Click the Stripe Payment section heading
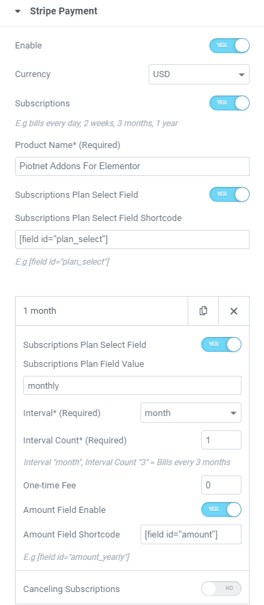 point(63,11)
